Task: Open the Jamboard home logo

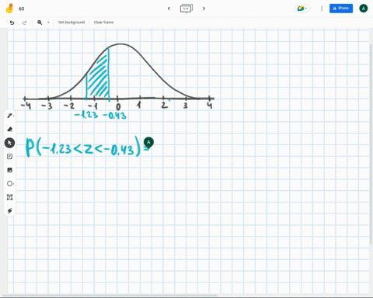Action: tap(9, 9)
